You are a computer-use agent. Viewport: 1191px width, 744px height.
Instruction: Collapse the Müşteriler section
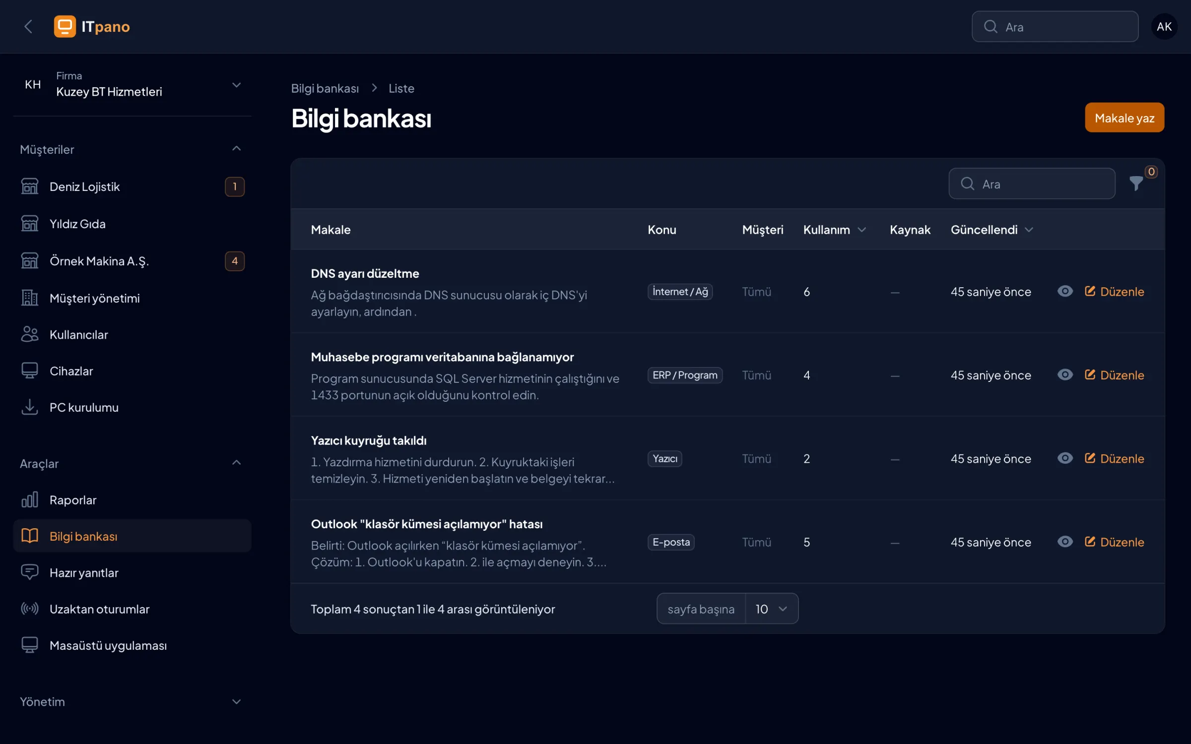click(236, 148)
